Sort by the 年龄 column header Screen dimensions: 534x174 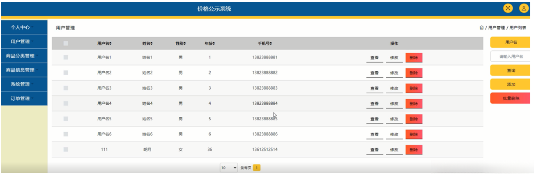(209, 43)
